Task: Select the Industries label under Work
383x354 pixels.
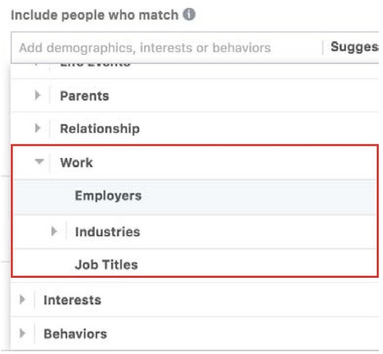Action: [x=107, y=232]
